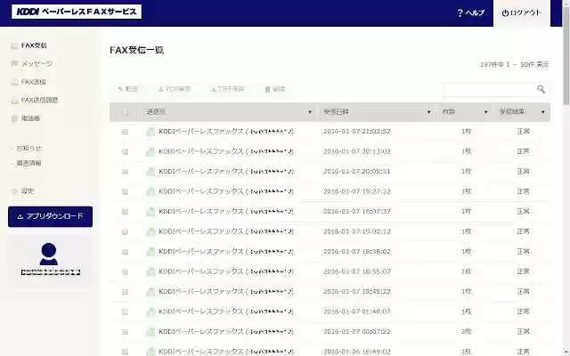
Task: Sort by 送信元 column dropdown arrow
Action: 310,112
